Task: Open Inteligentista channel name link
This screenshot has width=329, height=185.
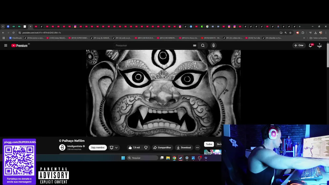Action: tap(75, 146)
